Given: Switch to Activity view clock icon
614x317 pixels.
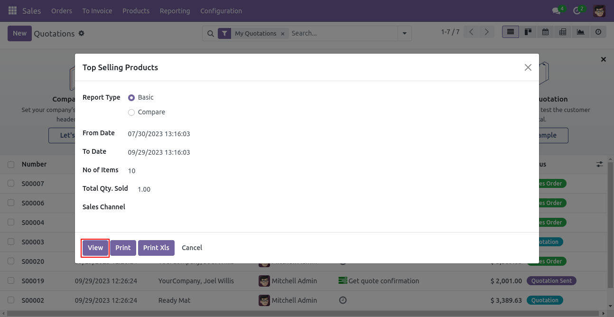Looking at the screenshot, I should tap(598, 32).
